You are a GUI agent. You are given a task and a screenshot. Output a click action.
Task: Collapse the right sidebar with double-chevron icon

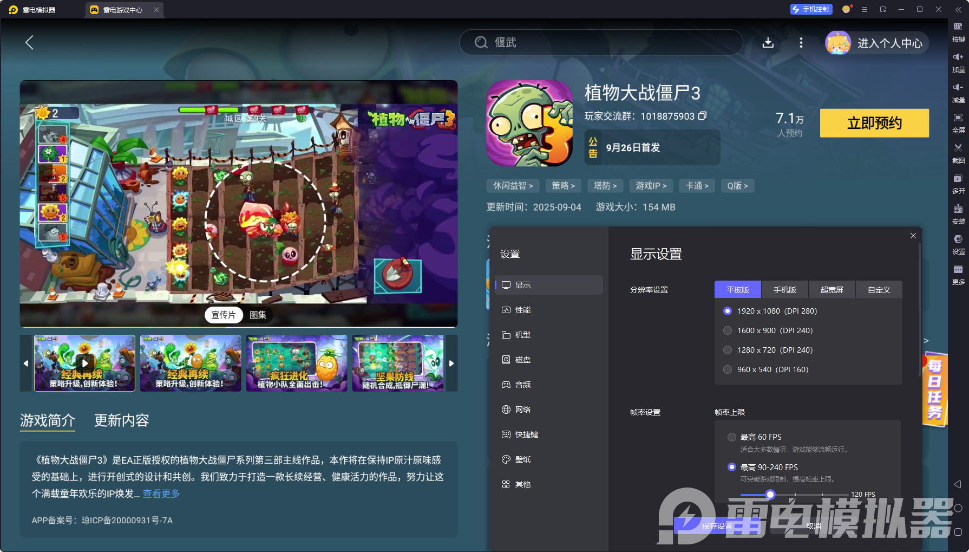click(x=958, y=9)
